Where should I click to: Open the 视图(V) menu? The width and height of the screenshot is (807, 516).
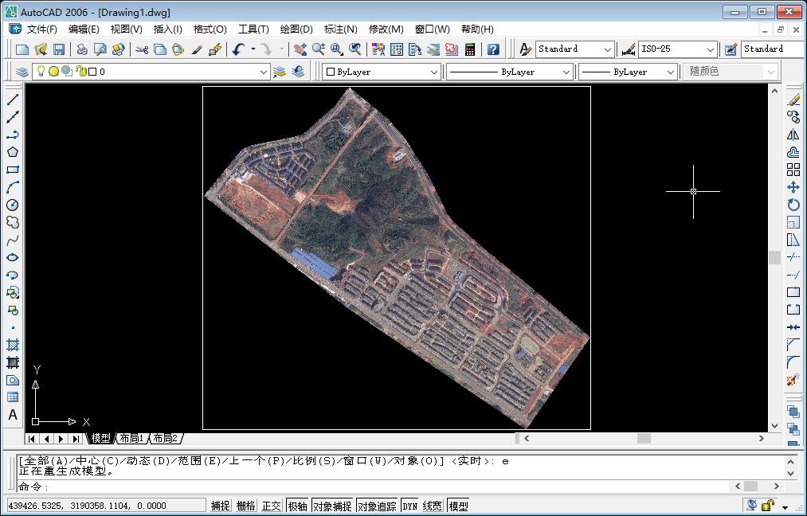point(126,29)
